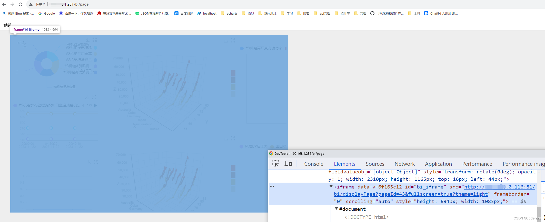Viewport: 545px width, 222px height.
Task: Select top color block of lower 3D chart scale
Action: [233, 168]
